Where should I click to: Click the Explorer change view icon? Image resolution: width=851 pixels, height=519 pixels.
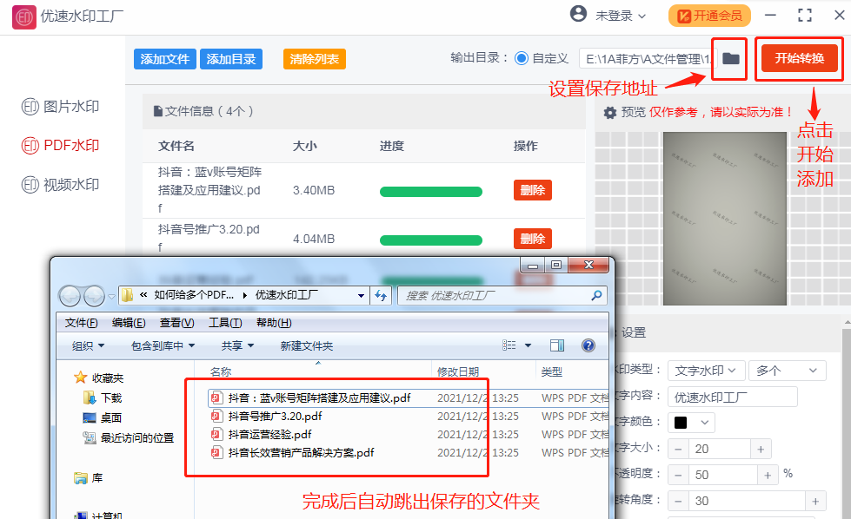[509, 345]
